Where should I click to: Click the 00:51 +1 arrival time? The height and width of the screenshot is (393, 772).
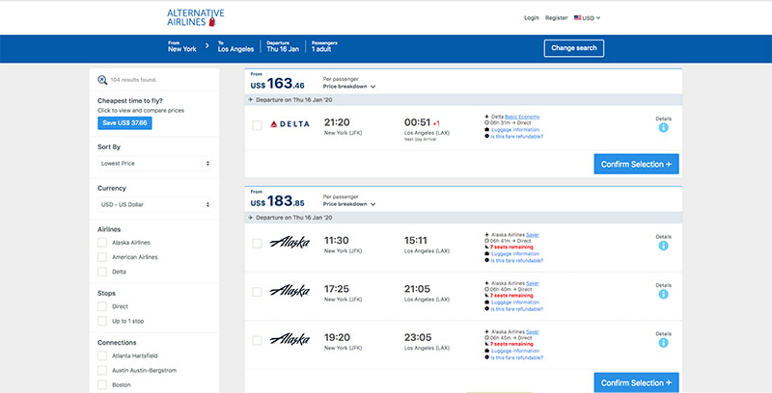click(422, 122)
